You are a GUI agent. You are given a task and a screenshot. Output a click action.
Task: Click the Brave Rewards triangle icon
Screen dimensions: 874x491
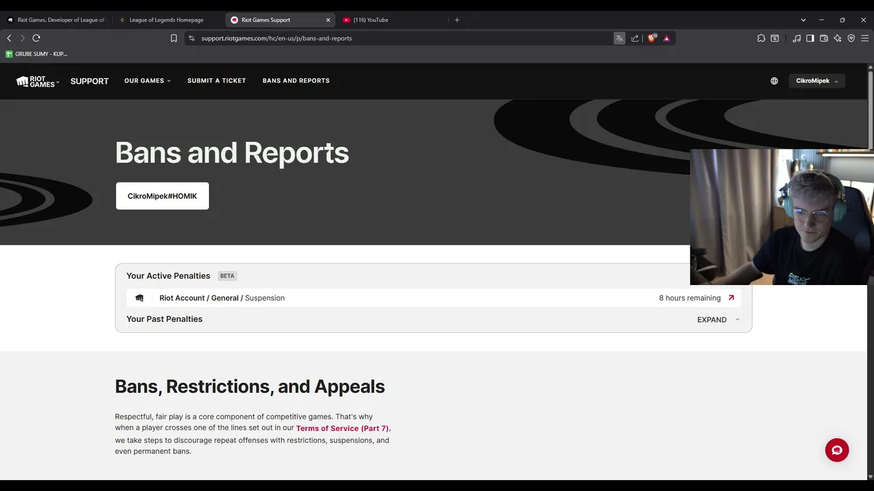pyautogui.click(x=666, y=38)
